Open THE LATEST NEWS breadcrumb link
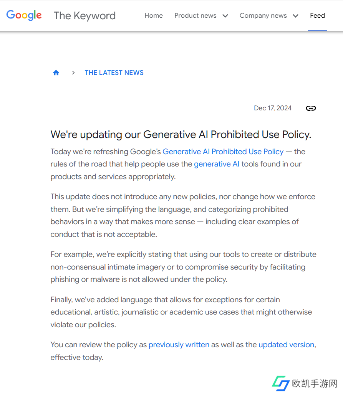 114,73
